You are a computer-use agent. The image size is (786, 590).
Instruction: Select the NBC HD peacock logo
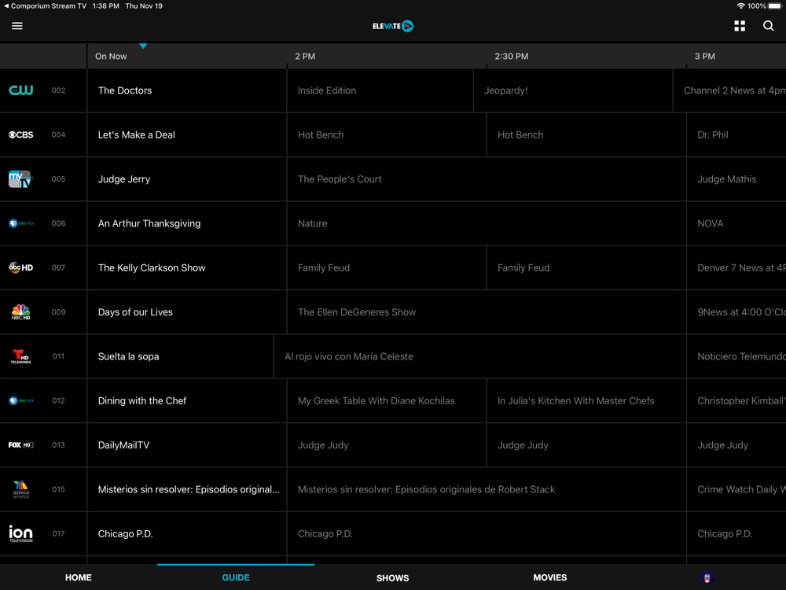pos(21,312)
